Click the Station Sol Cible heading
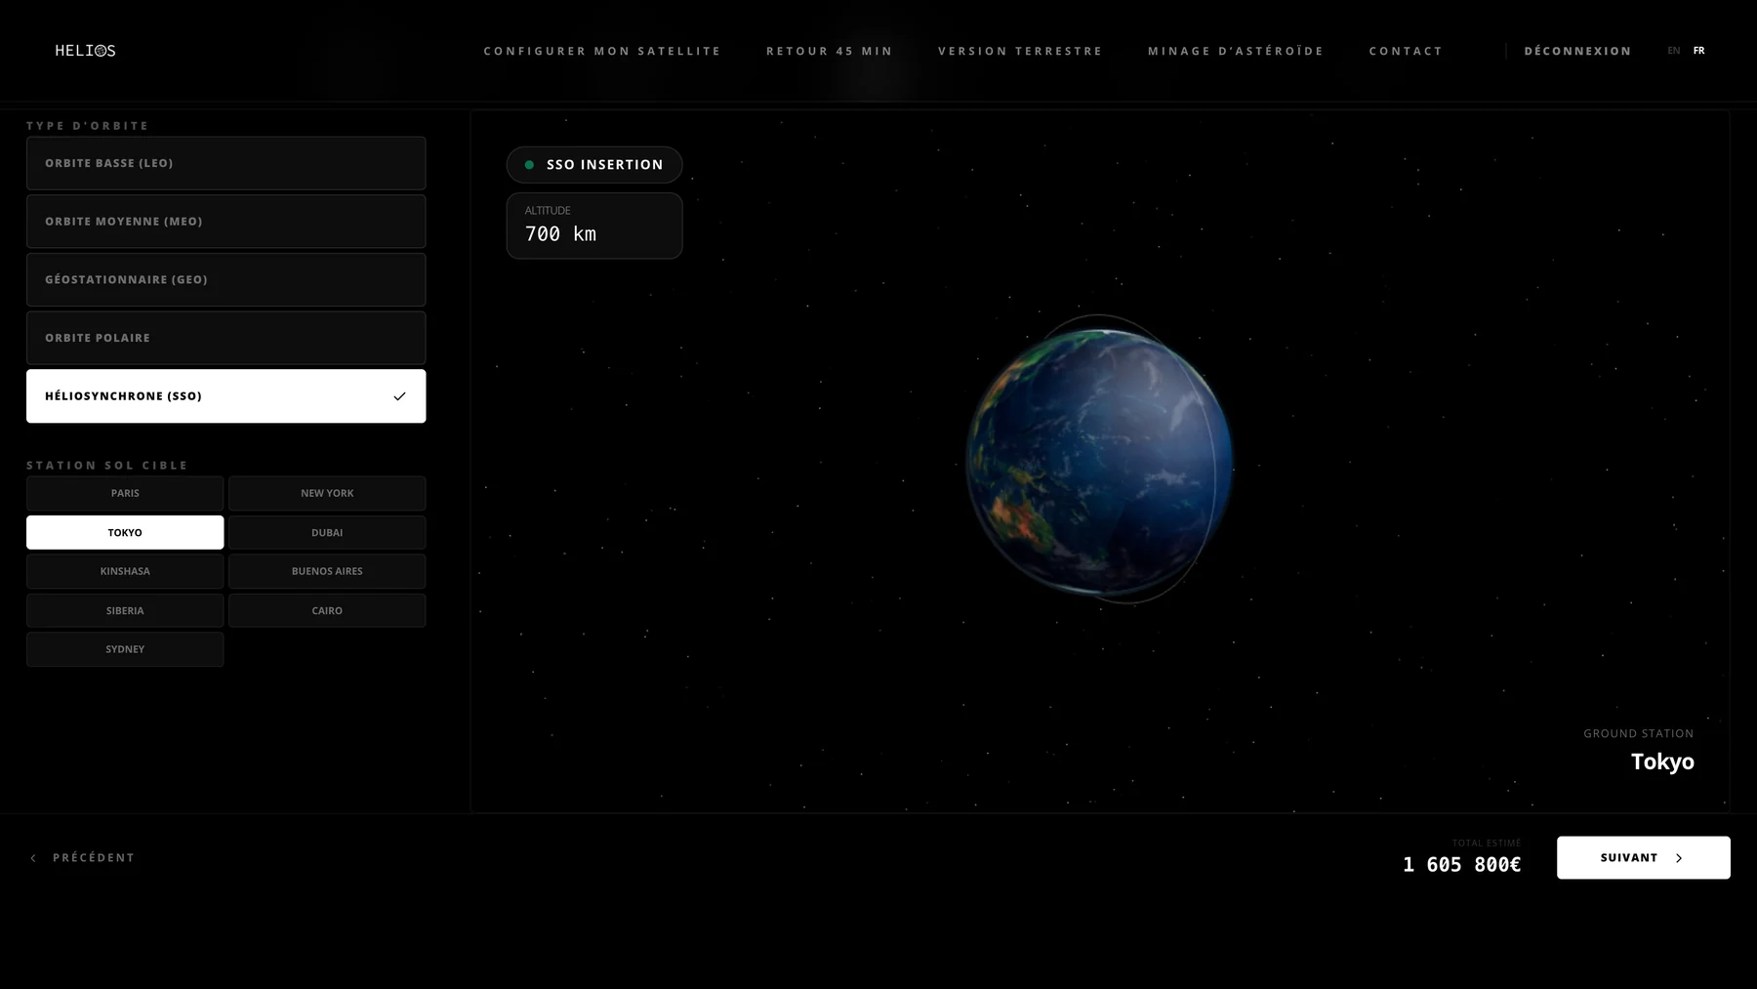 107,466
